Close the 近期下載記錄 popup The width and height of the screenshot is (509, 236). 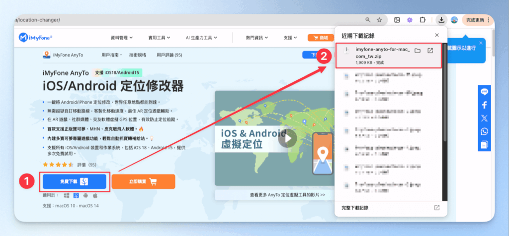click(x=437, y=35)
